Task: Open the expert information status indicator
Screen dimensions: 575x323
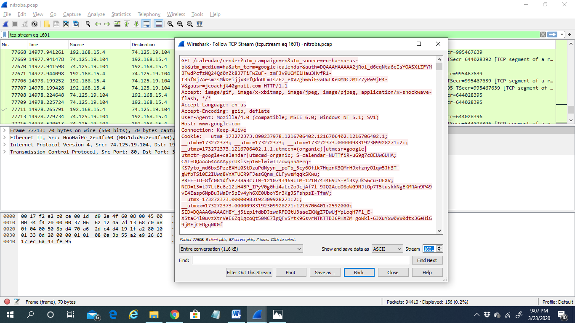Action: click(7, 302)
